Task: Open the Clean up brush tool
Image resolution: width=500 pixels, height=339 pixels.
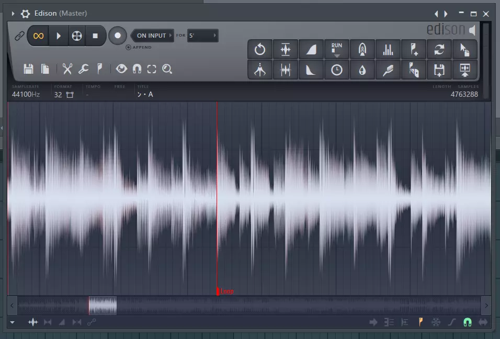Action: pyautogui.click(x=388, y=70)
